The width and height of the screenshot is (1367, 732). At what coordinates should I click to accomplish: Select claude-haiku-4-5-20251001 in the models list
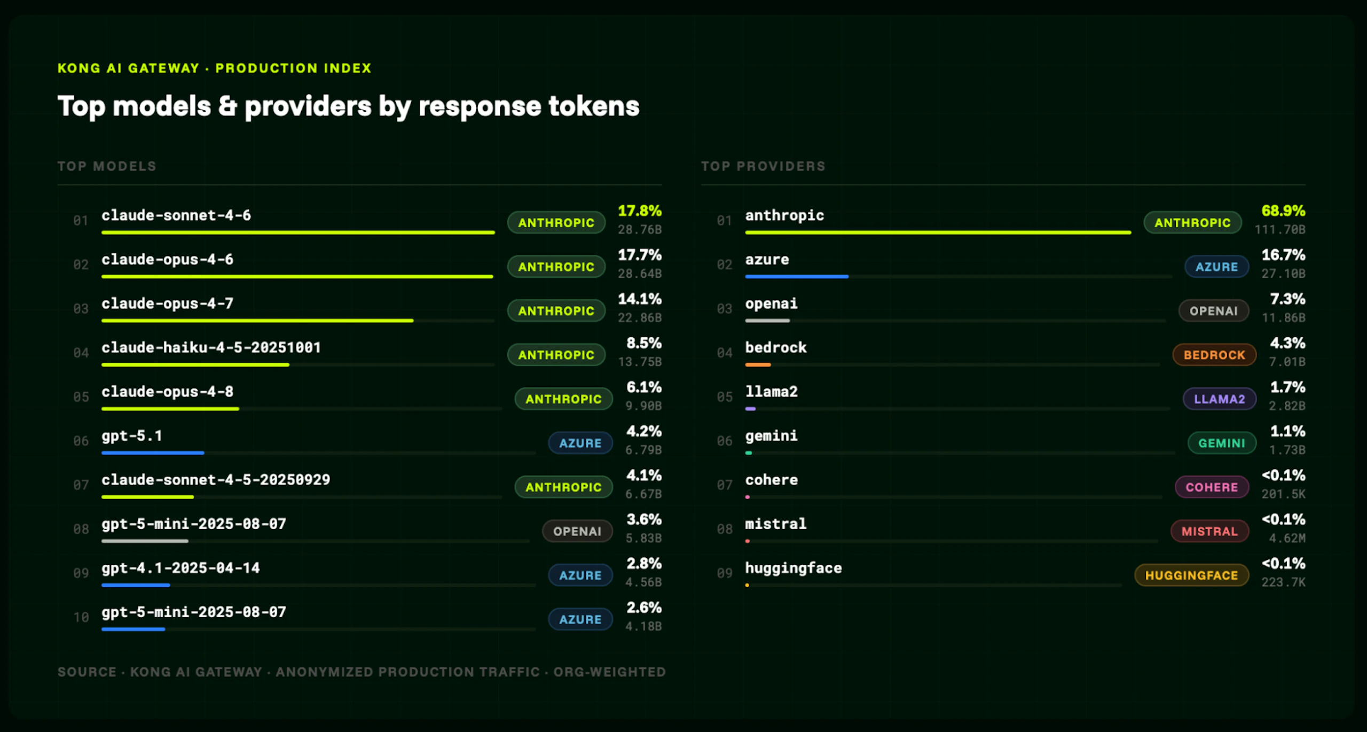211,348
